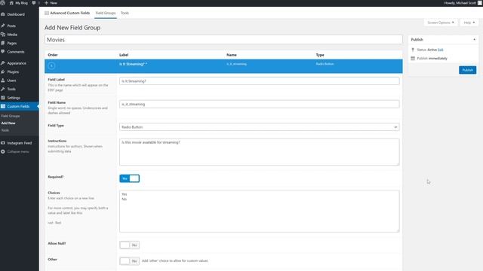This screenshot has height=271, width=483.
Task: Click the Choices textarea with Yes No
Action: [x=260, y=211]
